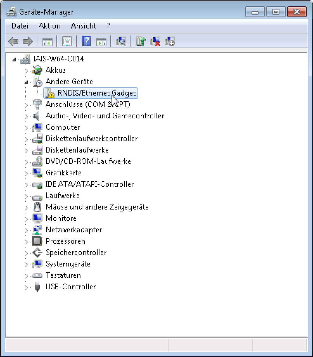Expand the Anschlüsse (COM & LPT) node
The image size is (313, 357).
click(x=26, y=105)
